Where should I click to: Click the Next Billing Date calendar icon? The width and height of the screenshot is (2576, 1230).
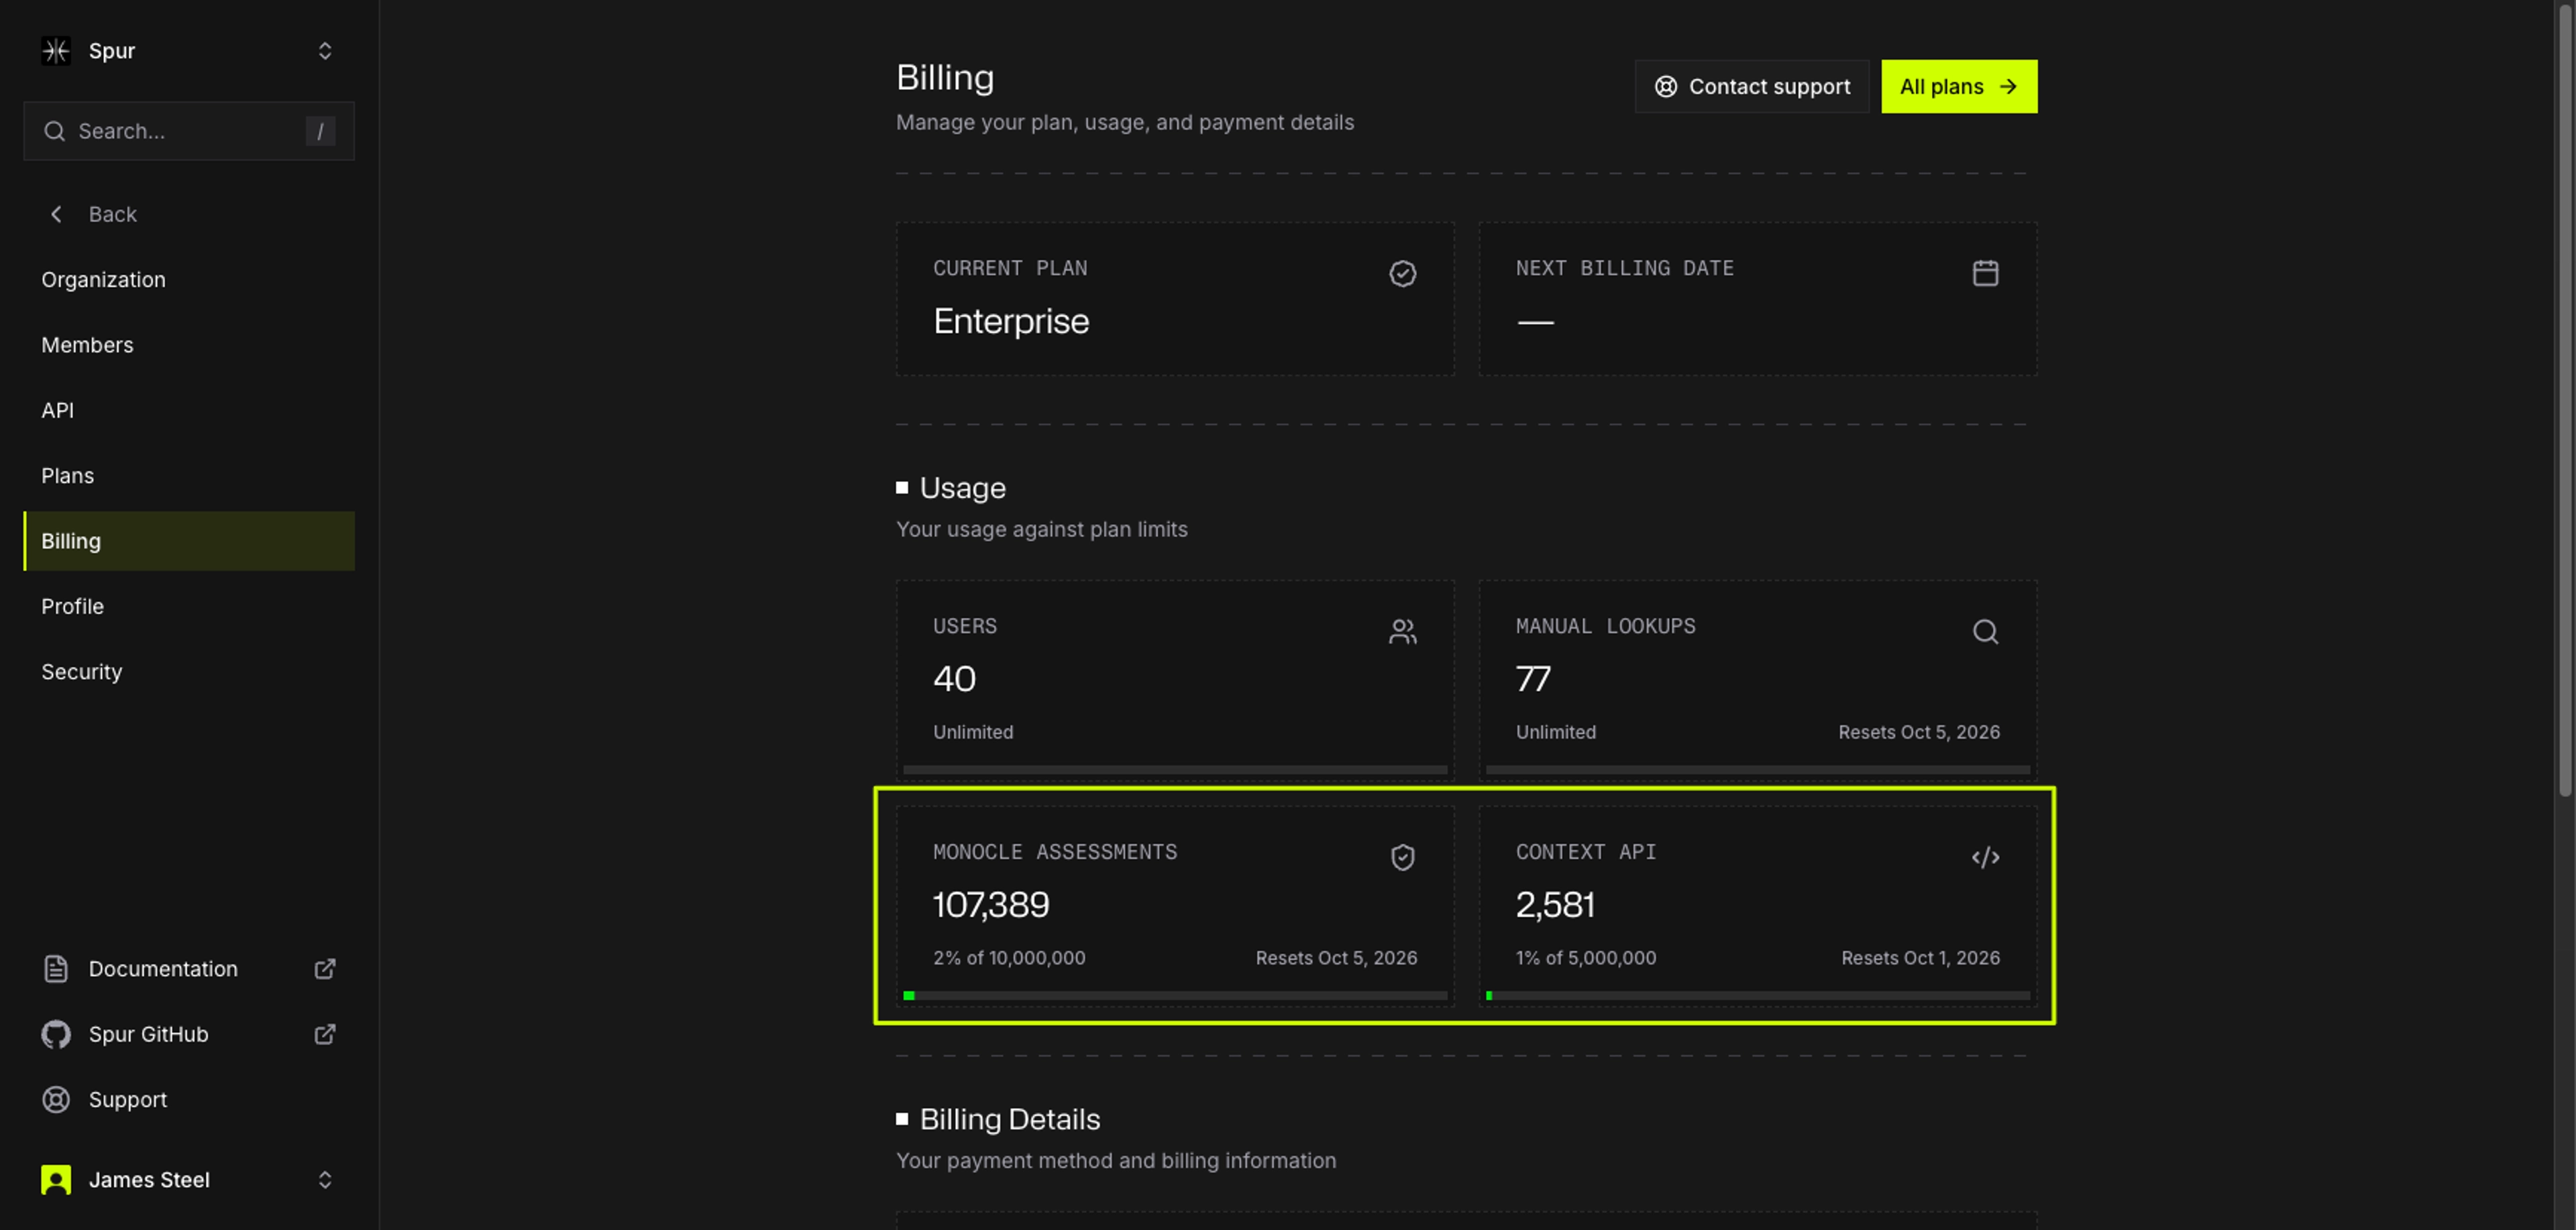[1985, 273]
